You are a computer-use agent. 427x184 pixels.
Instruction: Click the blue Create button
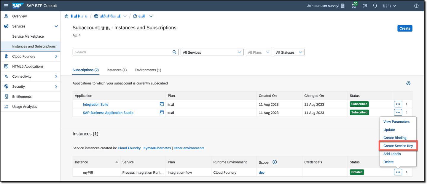(405, 28)
